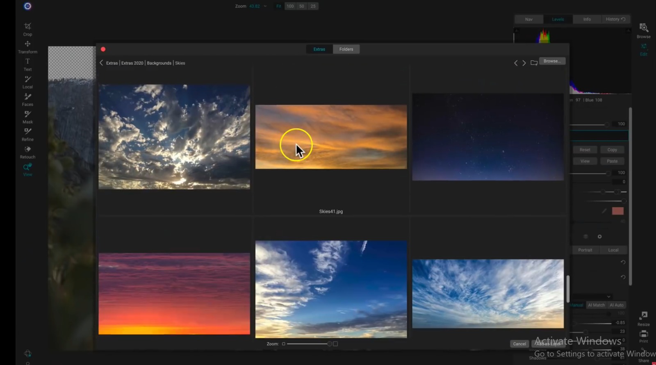Select the Mask tool
This screenshot has width=656, height=365.
pyautogui.click(x=27, y=117)
